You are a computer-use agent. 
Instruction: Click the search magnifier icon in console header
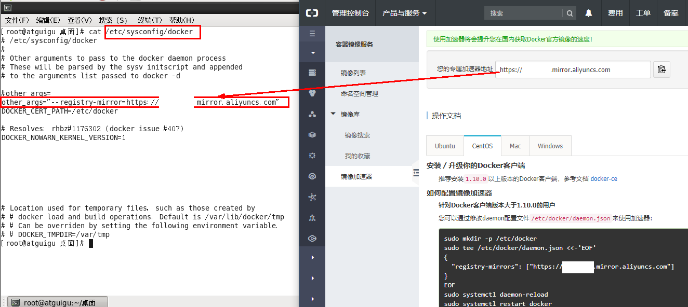pos(570,13)
